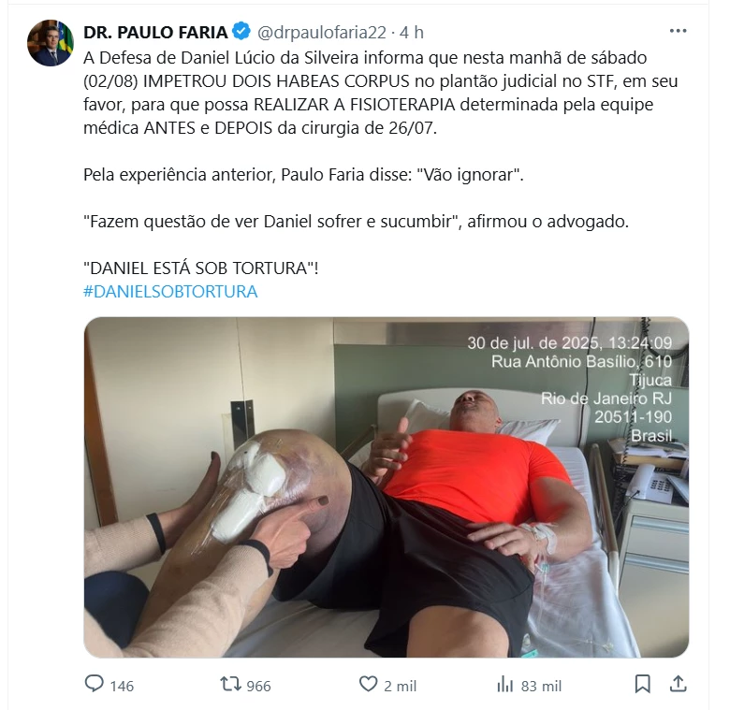Bookmark this post with the bookmark icon
This screenshot has width=730, height=710.
[x=642, y=684]
